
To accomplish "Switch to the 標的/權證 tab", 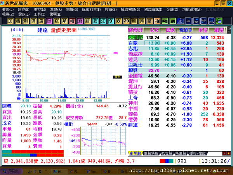I will pos(198,153).
